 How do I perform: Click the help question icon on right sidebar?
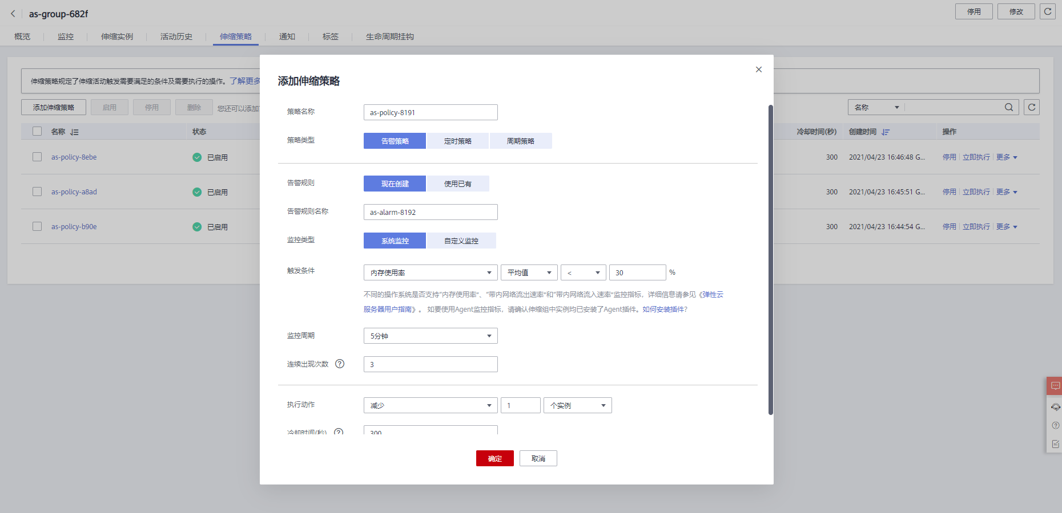(1055, 425)
